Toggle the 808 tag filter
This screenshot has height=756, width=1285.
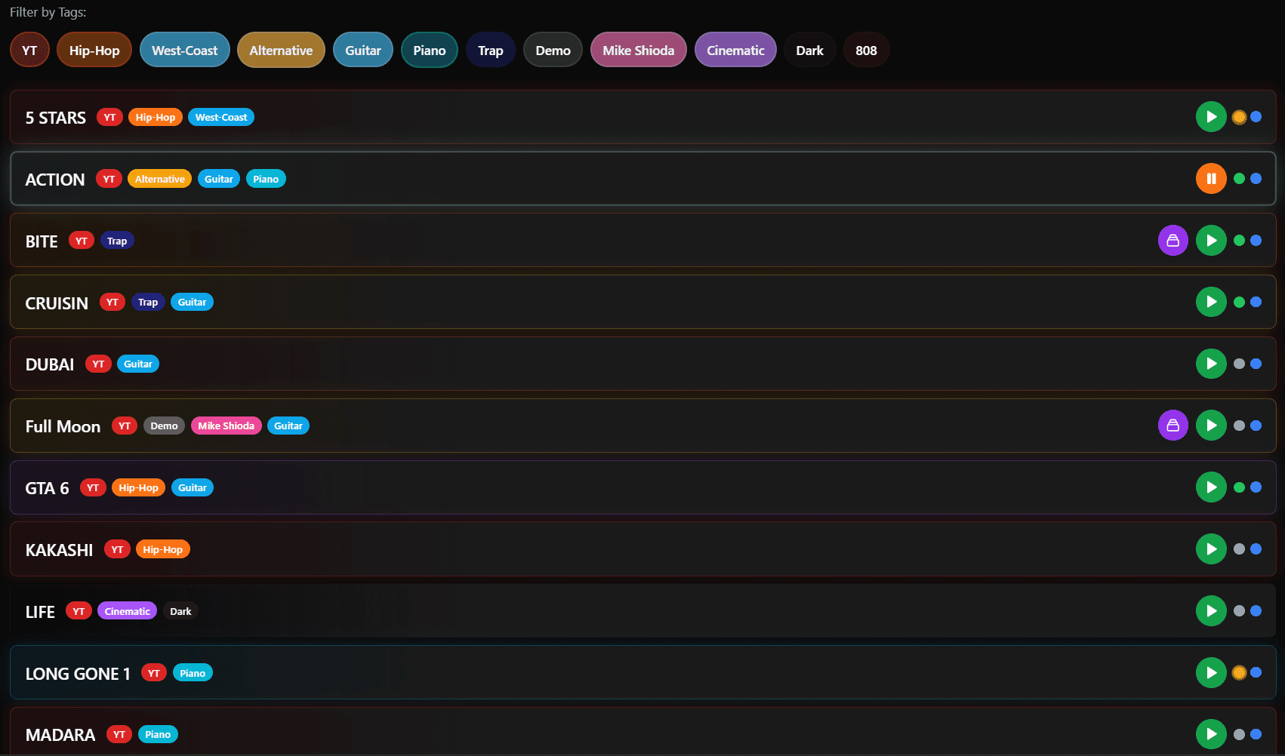866,51
